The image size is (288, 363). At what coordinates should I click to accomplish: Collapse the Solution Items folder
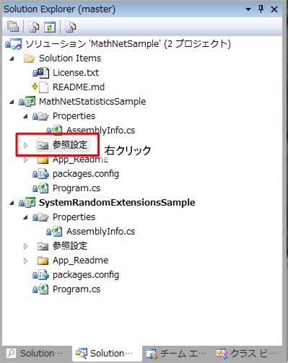click(12, 58)
